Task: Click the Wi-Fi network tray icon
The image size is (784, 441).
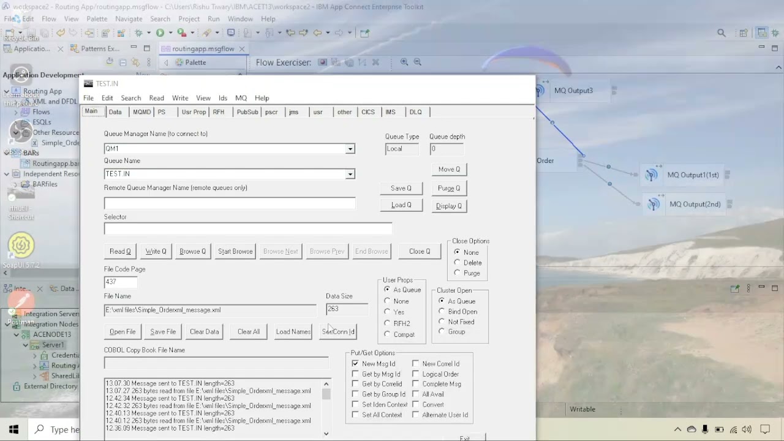Action: pos(733,429)
